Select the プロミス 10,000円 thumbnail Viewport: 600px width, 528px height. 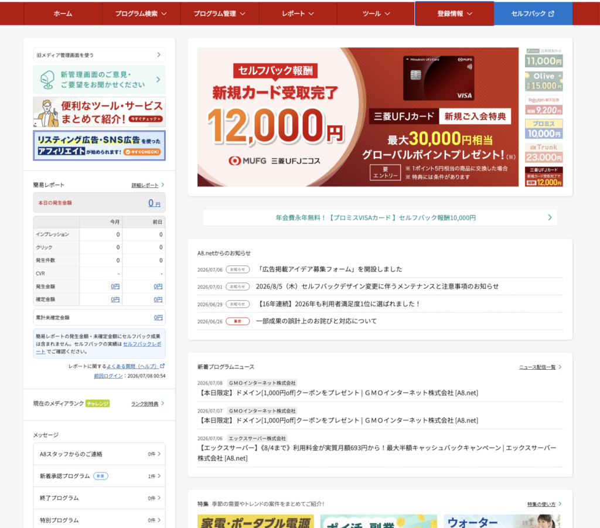pos(544,129)
